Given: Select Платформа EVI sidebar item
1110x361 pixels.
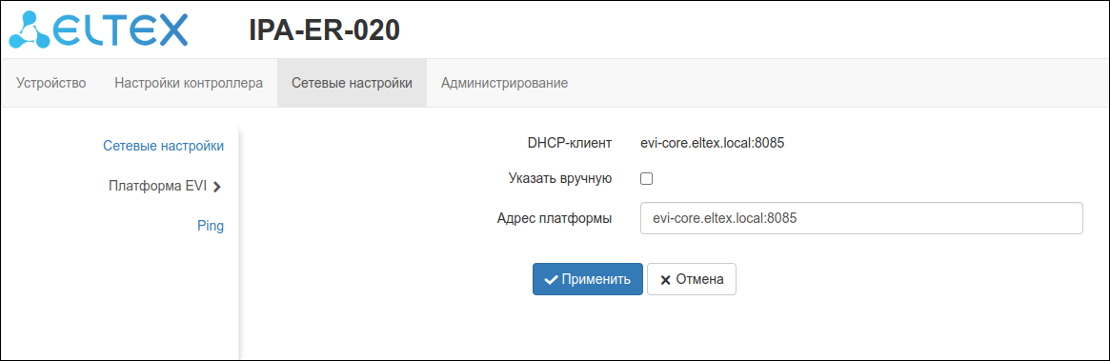Looking at the screenshot, I should click(158, 186).
